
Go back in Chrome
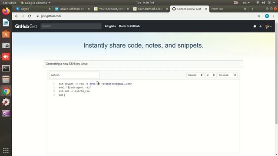(17, 16)
